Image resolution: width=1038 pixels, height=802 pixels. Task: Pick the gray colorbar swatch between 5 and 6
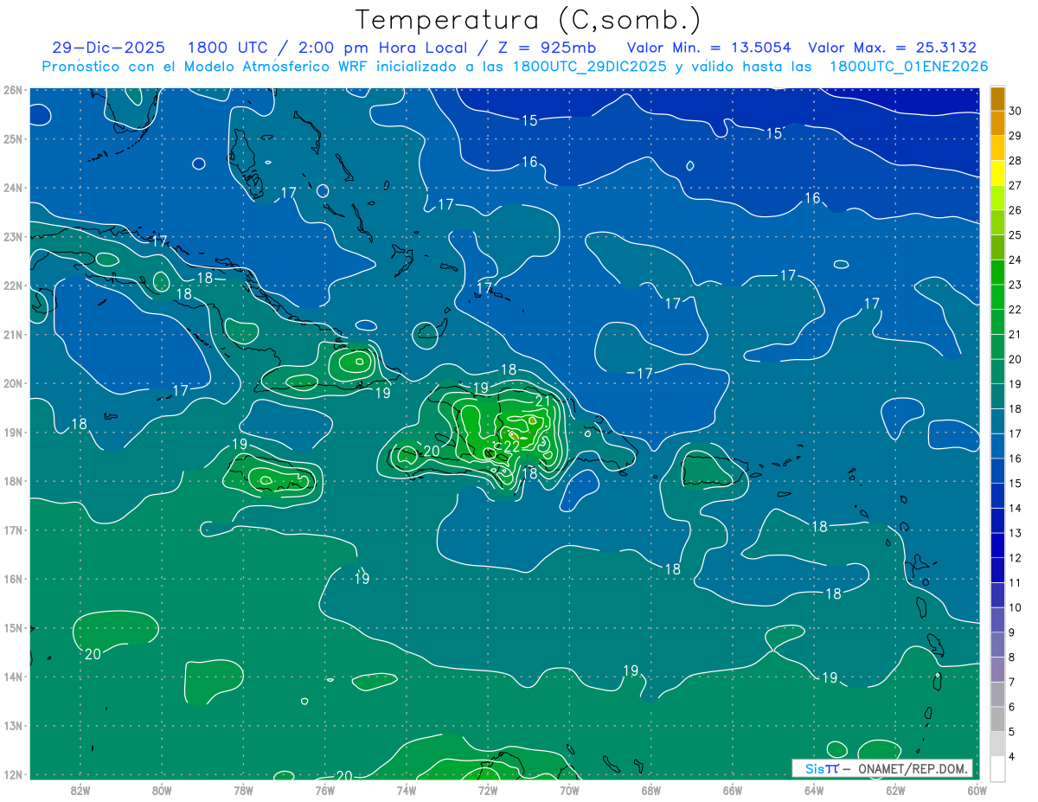point(997,719)
